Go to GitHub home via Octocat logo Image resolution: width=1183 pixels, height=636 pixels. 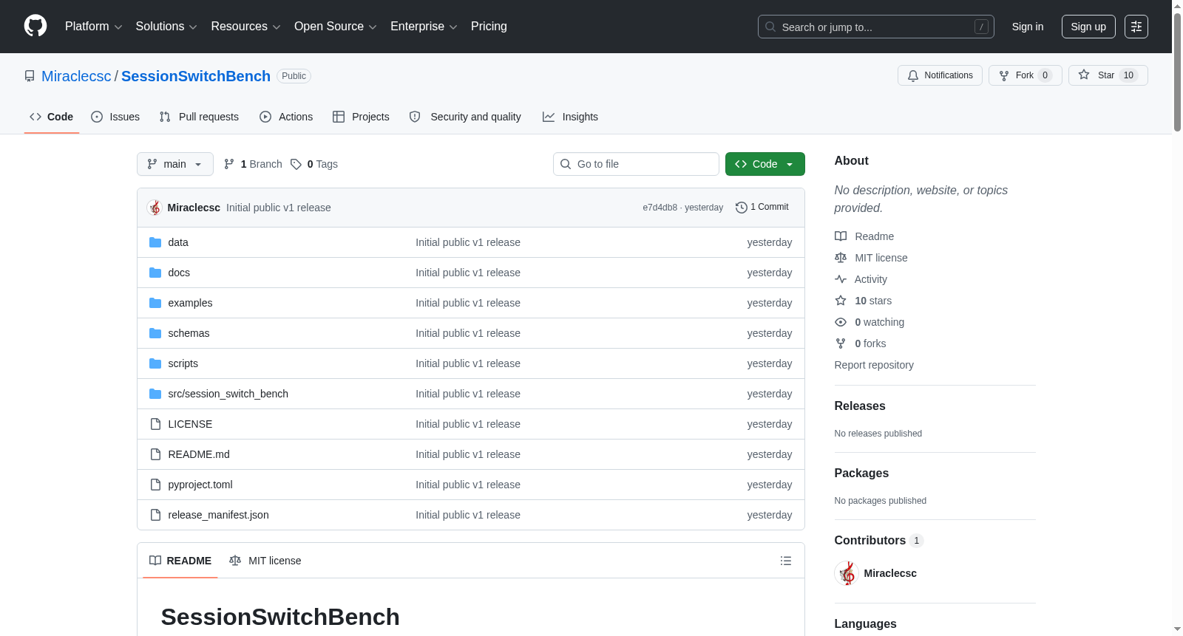35,26
